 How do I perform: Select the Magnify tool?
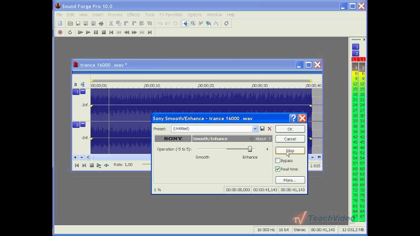tap(193, 23)
